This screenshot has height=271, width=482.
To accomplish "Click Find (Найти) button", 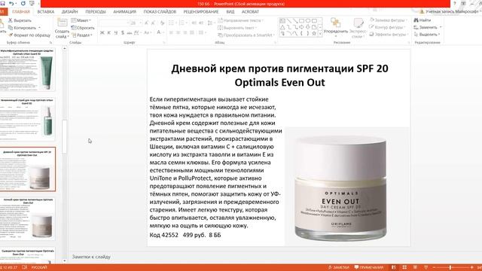I will click(423, 20).
